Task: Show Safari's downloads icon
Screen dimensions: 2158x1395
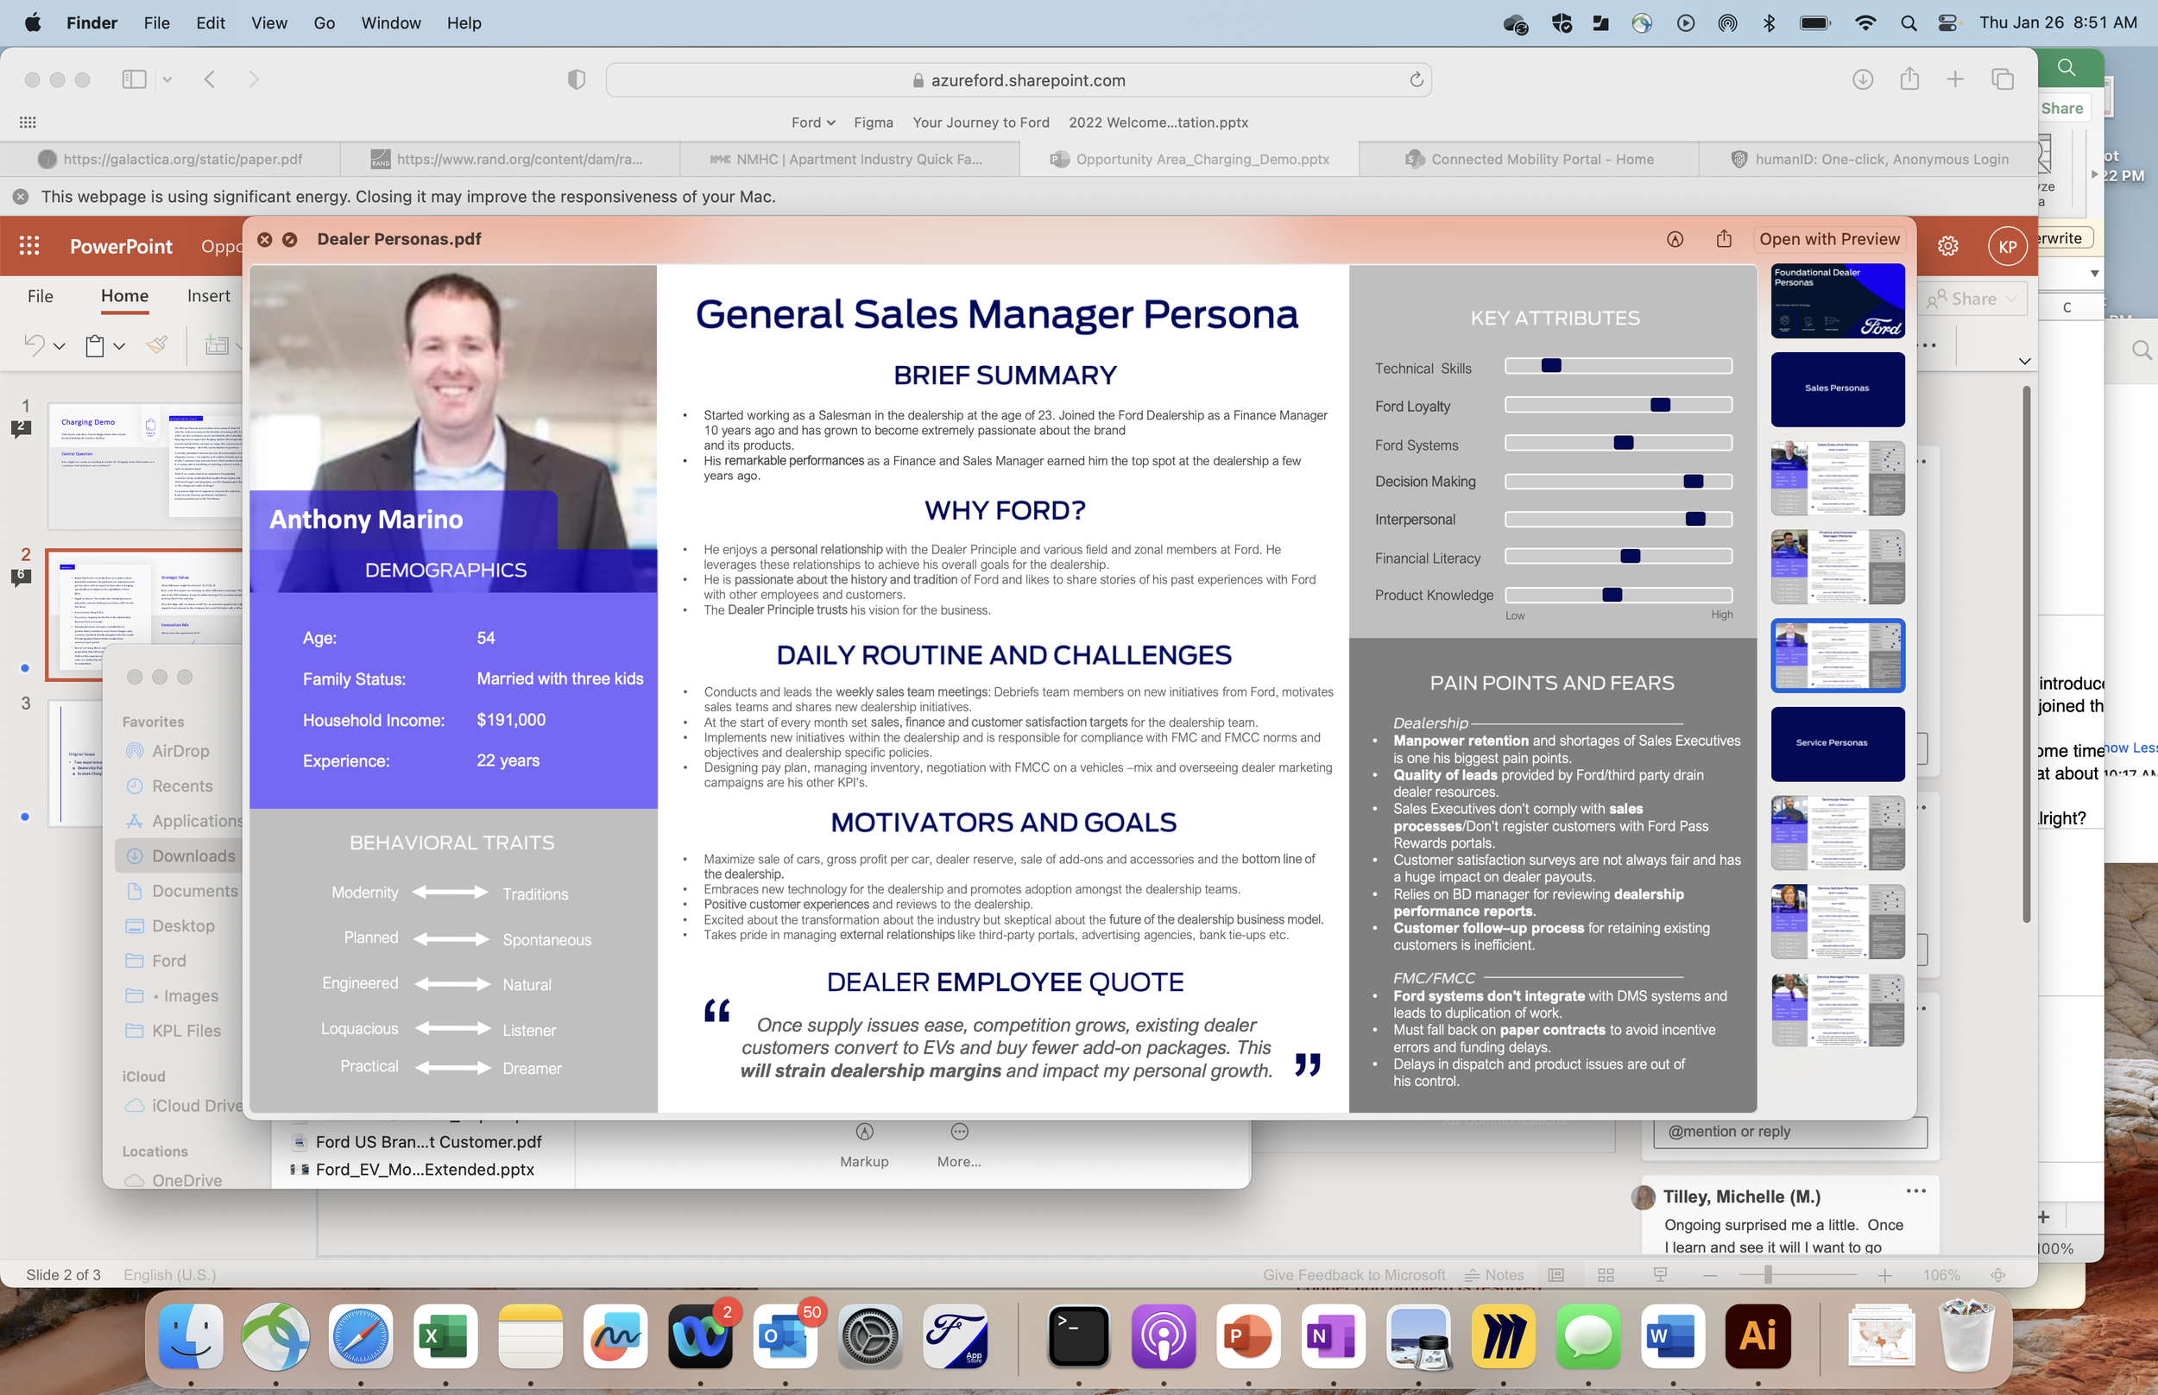Action: [x=1863, y=79]
